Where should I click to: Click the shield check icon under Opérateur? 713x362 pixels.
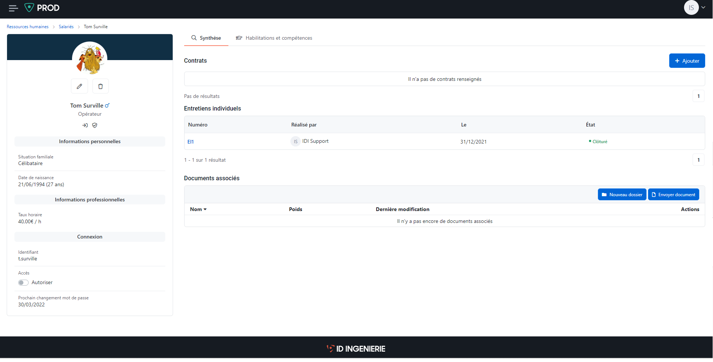pyautogui.click(x=95, y=125)
